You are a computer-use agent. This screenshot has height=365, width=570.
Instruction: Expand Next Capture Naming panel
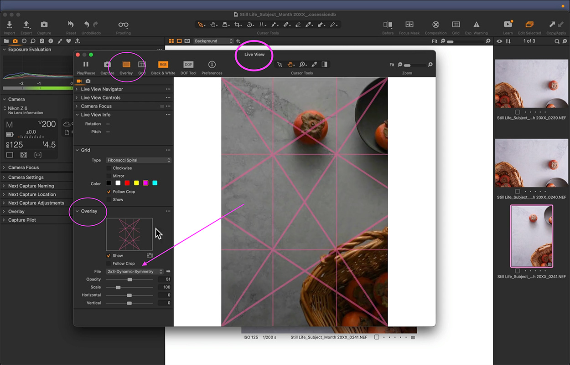point(4,186)
